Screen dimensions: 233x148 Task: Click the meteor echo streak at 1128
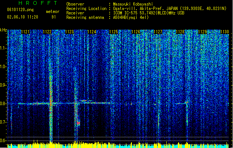(x=187, y=113)
